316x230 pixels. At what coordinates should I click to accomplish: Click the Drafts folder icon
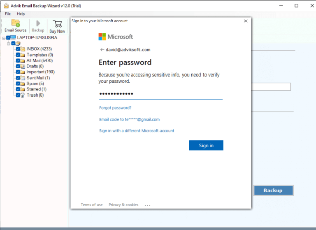(x=23, y=66)
